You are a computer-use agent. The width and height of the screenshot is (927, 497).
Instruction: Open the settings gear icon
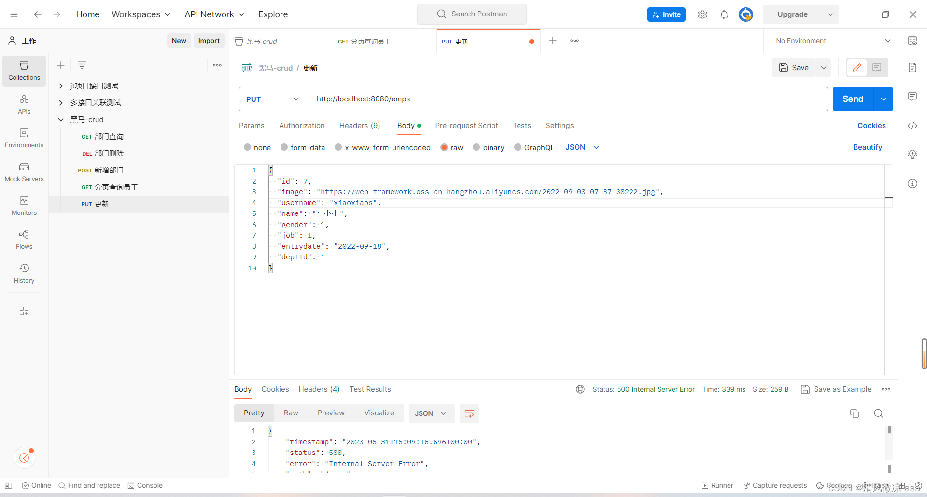[x=702, y=14]
